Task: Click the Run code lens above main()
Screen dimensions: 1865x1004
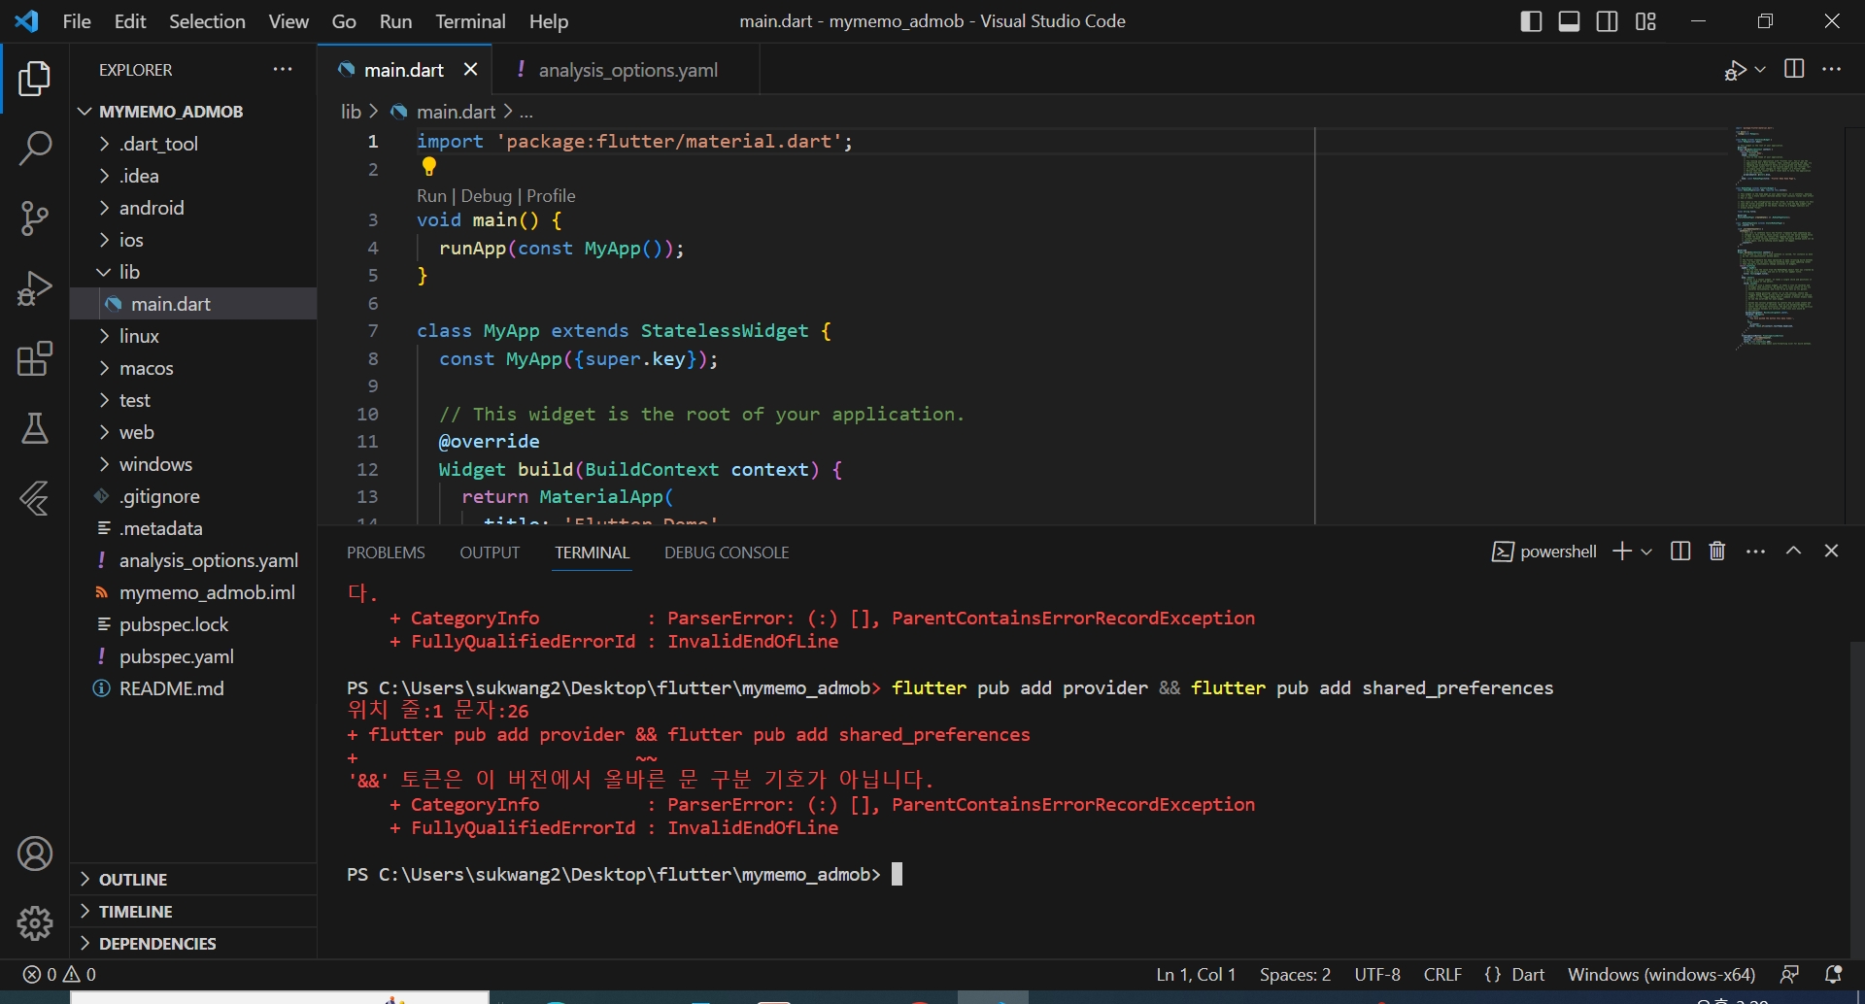Action: point(431,195)
